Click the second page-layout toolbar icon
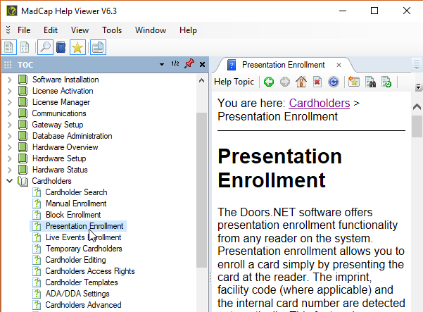The image size is (423, 312). point(25,47)
